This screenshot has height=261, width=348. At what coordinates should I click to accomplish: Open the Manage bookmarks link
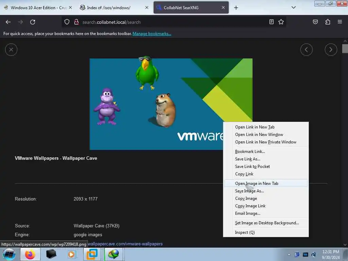152,34
